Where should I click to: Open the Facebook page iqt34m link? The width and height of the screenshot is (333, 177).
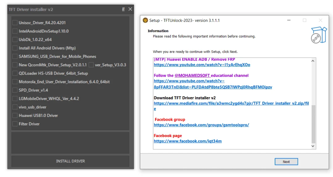tap(187, 141)
